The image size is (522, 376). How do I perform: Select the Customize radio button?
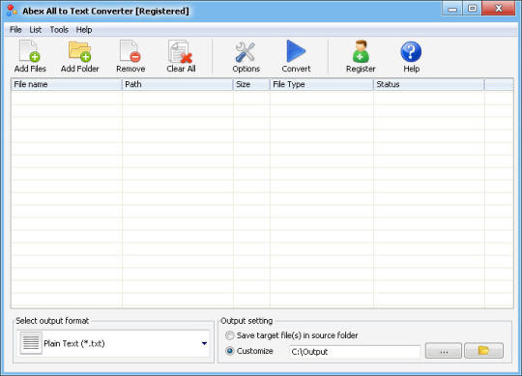(x=230, y=351)
